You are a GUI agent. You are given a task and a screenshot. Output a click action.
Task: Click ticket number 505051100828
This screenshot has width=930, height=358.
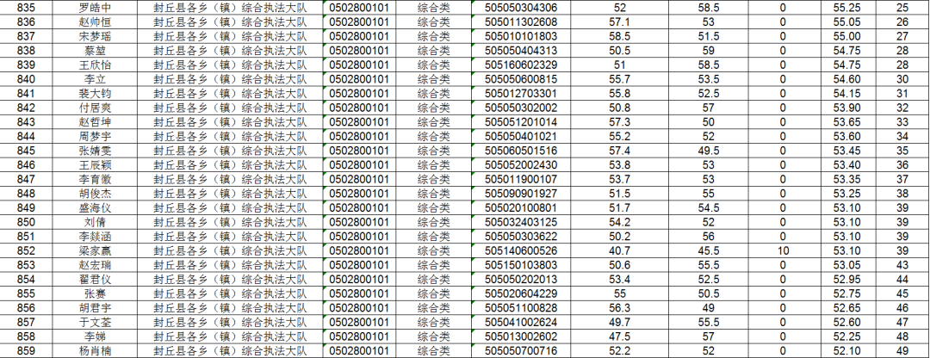click(521, 307)
